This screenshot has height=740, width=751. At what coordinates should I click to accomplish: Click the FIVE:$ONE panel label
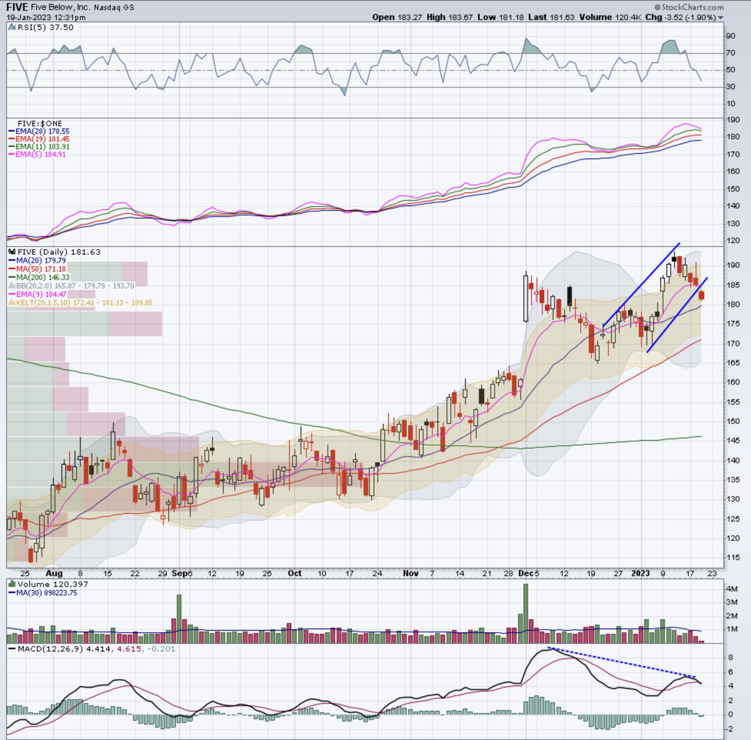pyautogui.click(x=40, y=123)
